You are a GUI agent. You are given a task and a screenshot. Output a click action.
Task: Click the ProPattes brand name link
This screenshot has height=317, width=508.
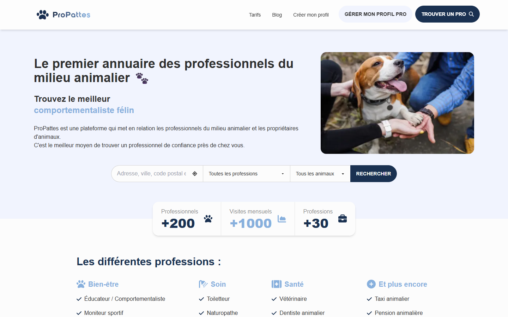point(71,15)
